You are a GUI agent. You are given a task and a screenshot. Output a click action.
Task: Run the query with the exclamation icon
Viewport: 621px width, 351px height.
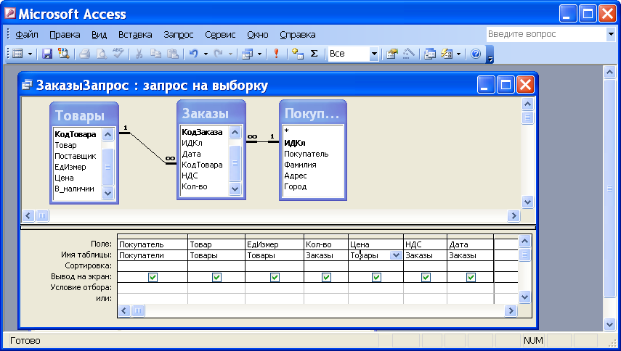[x=277, y=54]
